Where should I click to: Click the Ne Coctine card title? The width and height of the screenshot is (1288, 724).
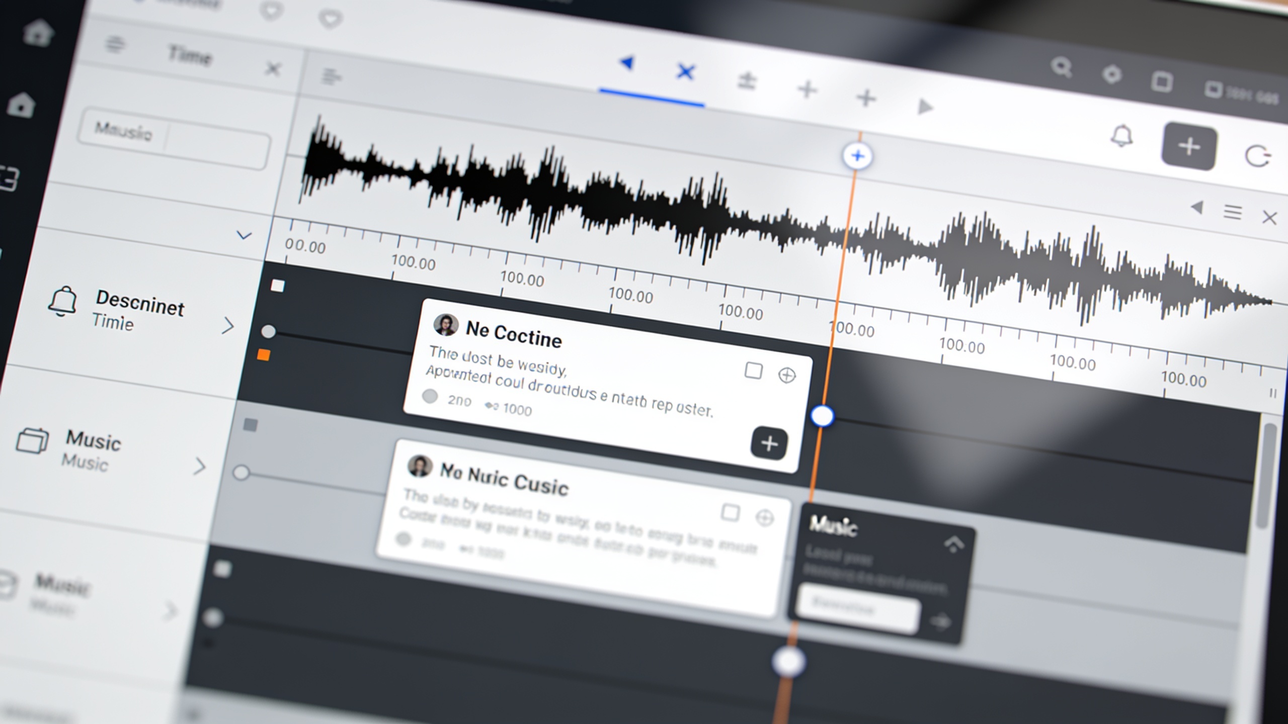tap(514, 336)
